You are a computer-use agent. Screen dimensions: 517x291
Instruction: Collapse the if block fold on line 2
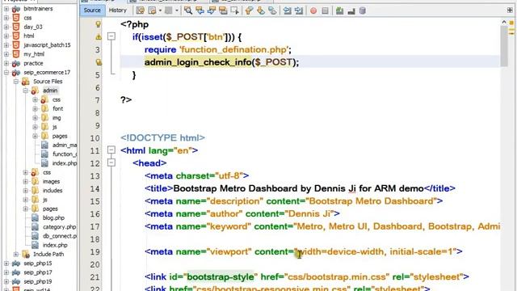pyautogui.click(x=111, y=36)
